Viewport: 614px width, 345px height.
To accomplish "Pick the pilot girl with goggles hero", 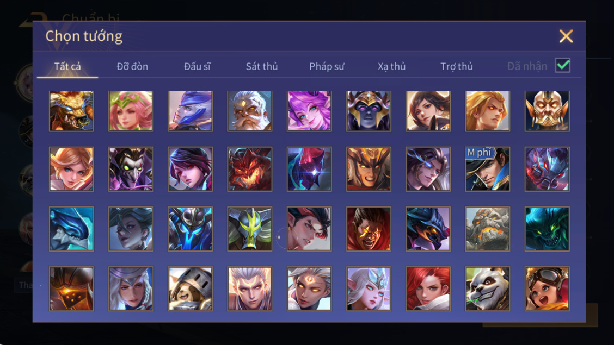I will (x=547, y=288).
